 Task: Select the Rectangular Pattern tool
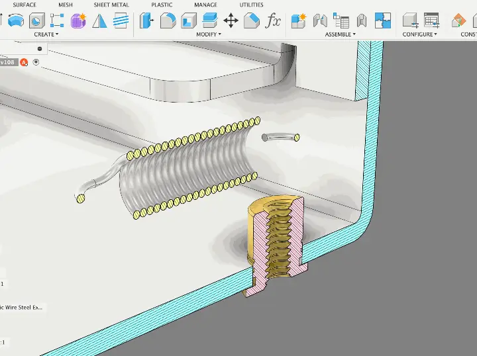click(57, 21)
